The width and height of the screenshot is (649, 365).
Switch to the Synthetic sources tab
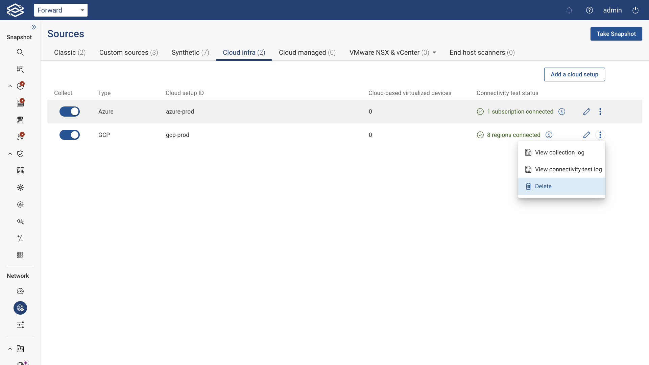(x=190, y=53)
